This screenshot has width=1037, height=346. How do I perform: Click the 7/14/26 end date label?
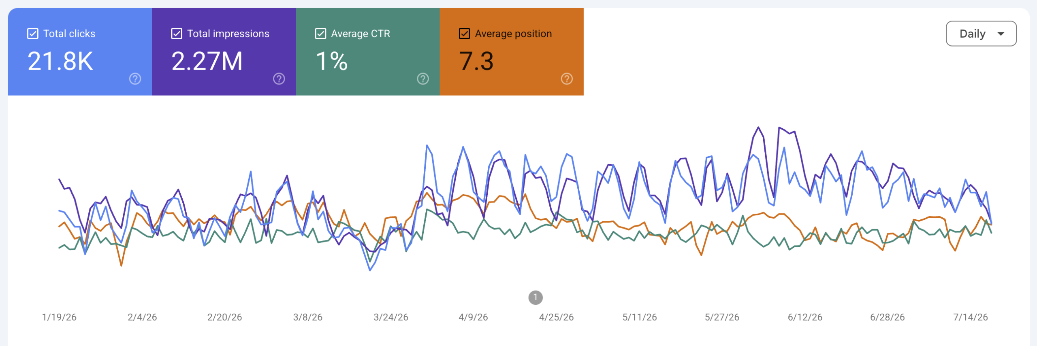click(971, 317)
